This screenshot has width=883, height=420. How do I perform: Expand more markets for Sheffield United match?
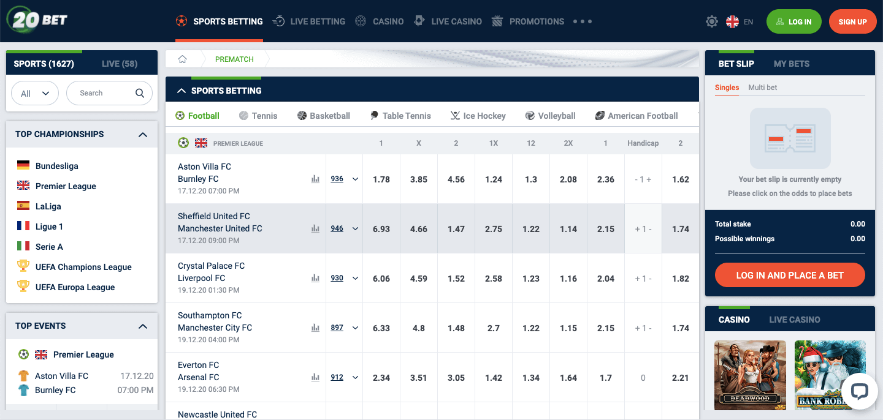coord(355,229)
